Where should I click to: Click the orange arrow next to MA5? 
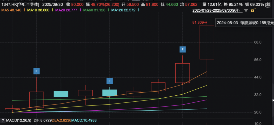[24, 10]
